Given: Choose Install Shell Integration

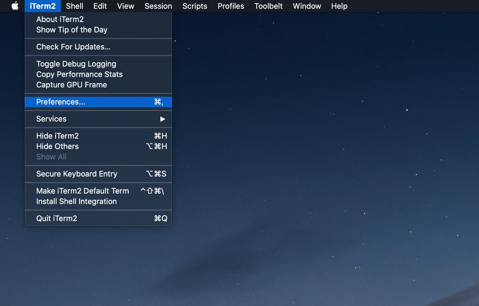Looking at the screenshot, I should 98,201.
